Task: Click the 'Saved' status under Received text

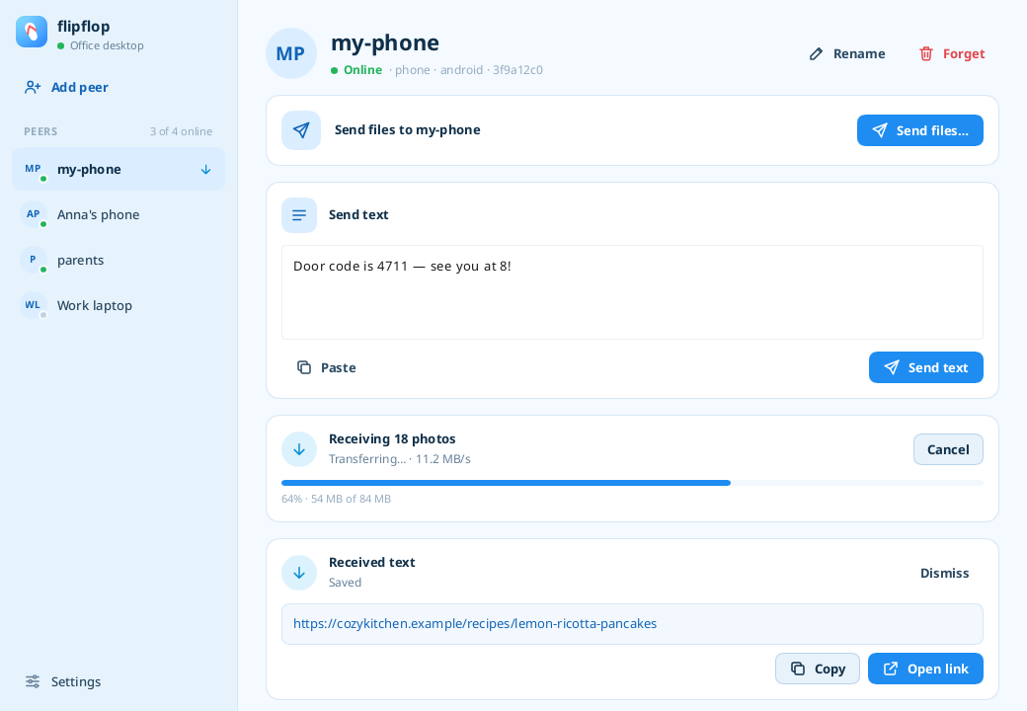Action: (346, 583)
